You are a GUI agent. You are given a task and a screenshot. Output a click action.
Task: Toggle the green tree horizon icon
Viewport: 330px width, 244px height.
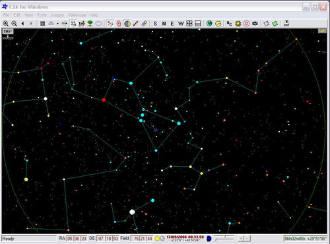90,24
